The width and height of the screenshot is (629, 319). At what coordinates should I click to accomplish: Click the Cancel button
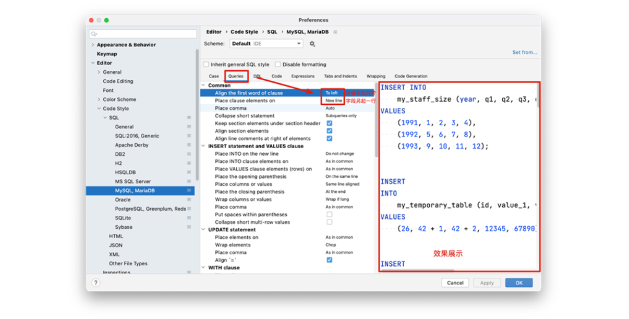coord(455,283)
